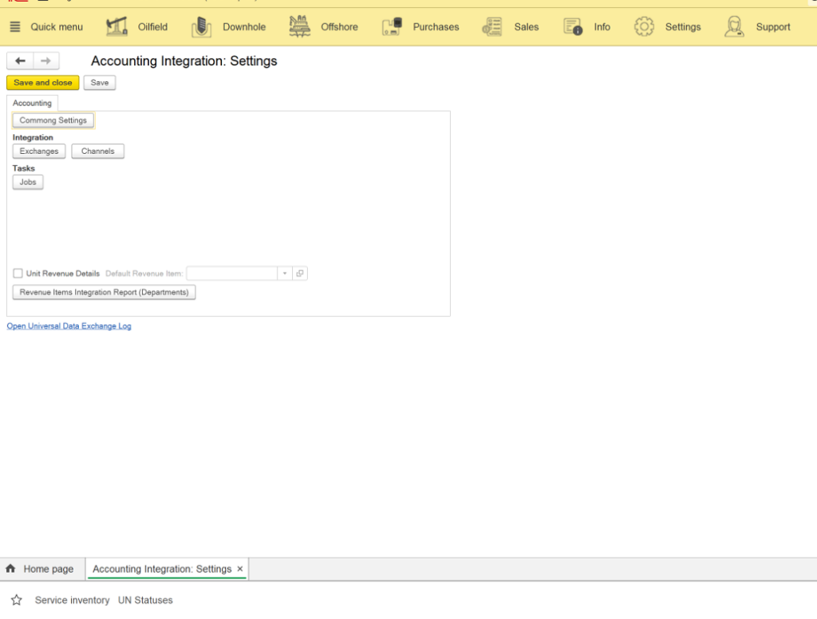Click the Support agent icon

click(734, 26)
